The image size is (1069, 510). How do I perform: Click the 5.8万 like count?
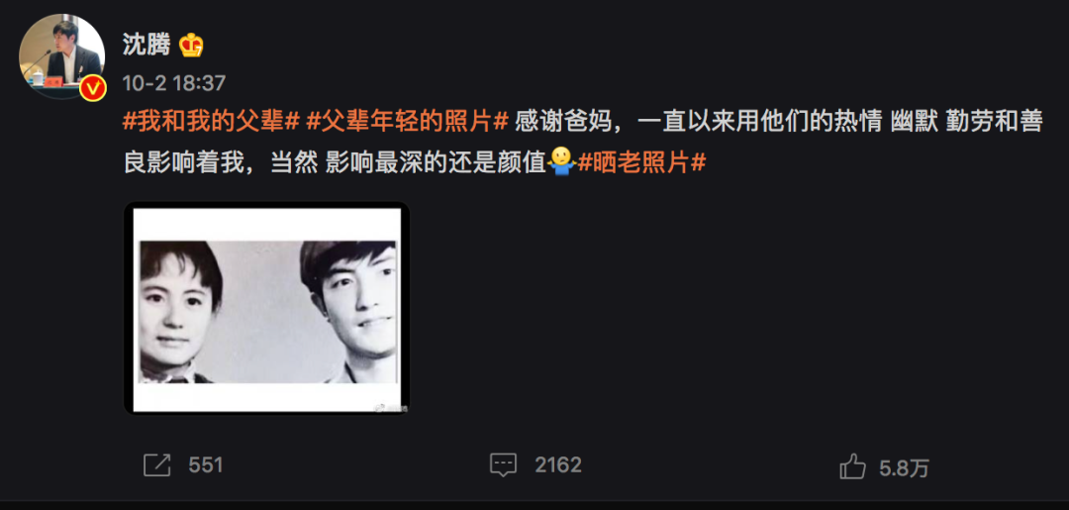(904, 468)
